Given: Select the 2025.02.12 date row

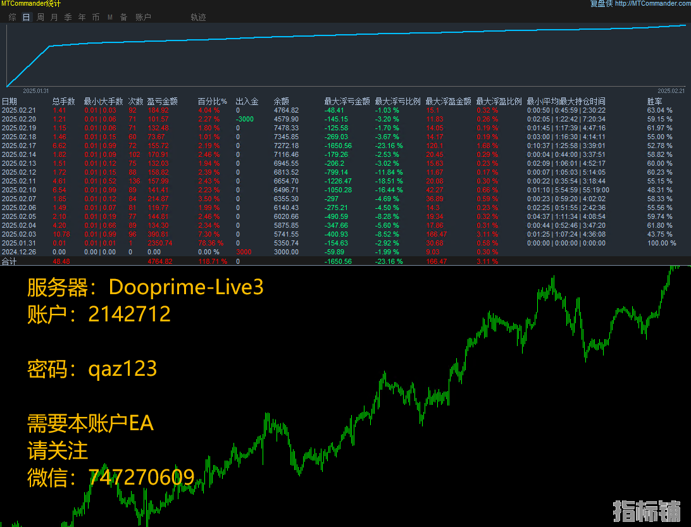Looking at the screenshot, I should coord(19,172).
